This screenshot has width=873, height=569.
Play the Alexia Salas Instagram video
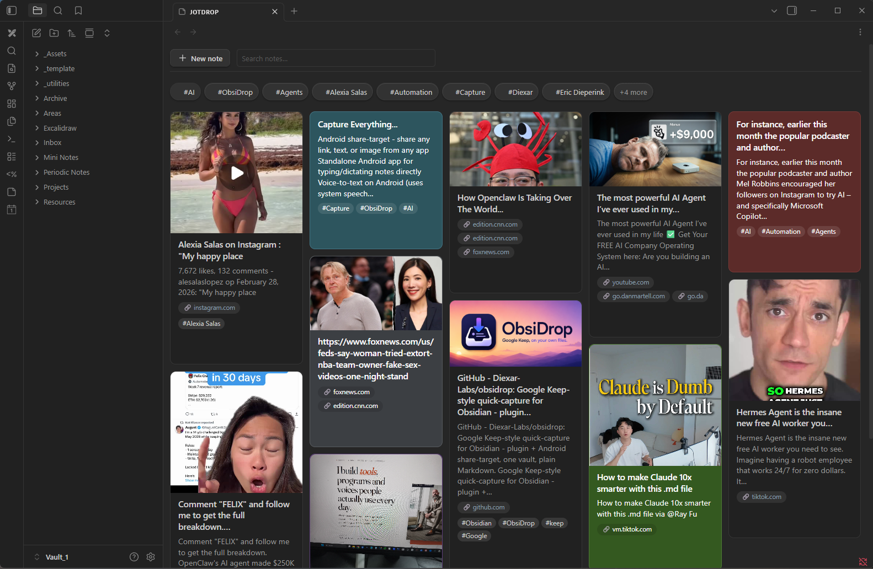click(x=237, y=173)
